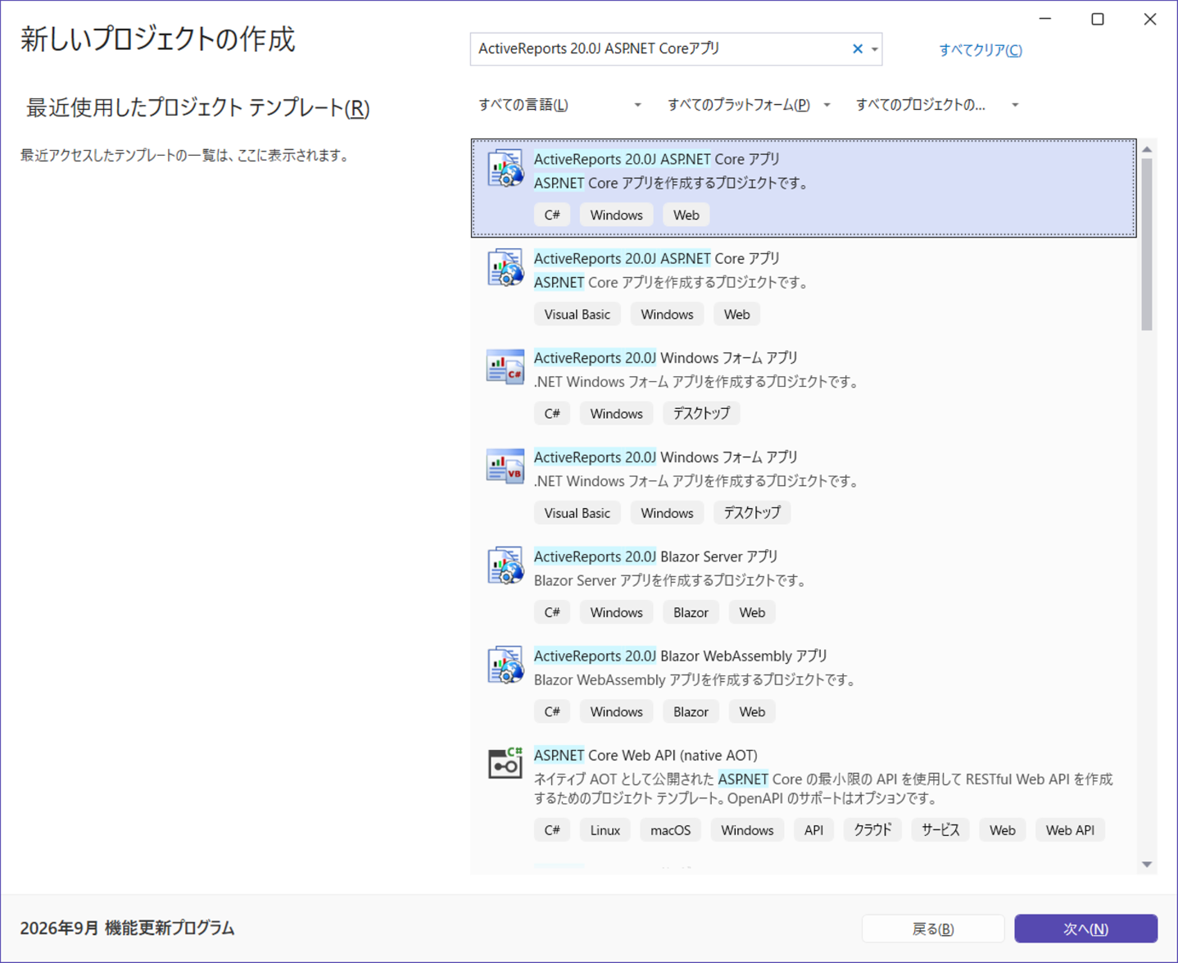Click 'Blazor' tag in the Blazor Server row
Screen dimensions: 1178x963
[x=691, y=612]
